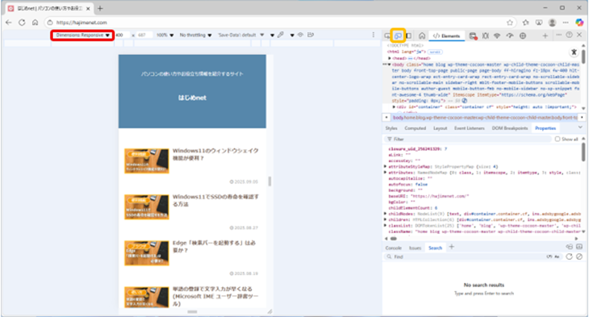
Task: Open article Edge「検索バーを起動する」は必要か？
Action: pyautogui.click(x=214, y=246)
